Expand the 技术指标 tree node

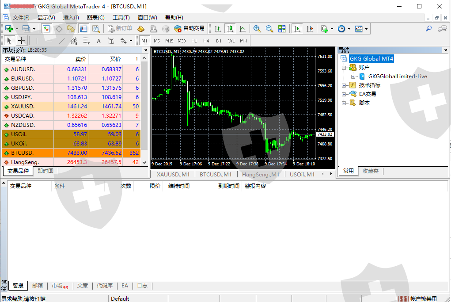point(344,85)
